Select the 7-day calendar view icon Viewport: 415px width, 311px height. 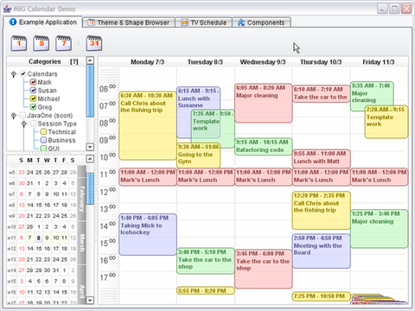click(64, 43)
